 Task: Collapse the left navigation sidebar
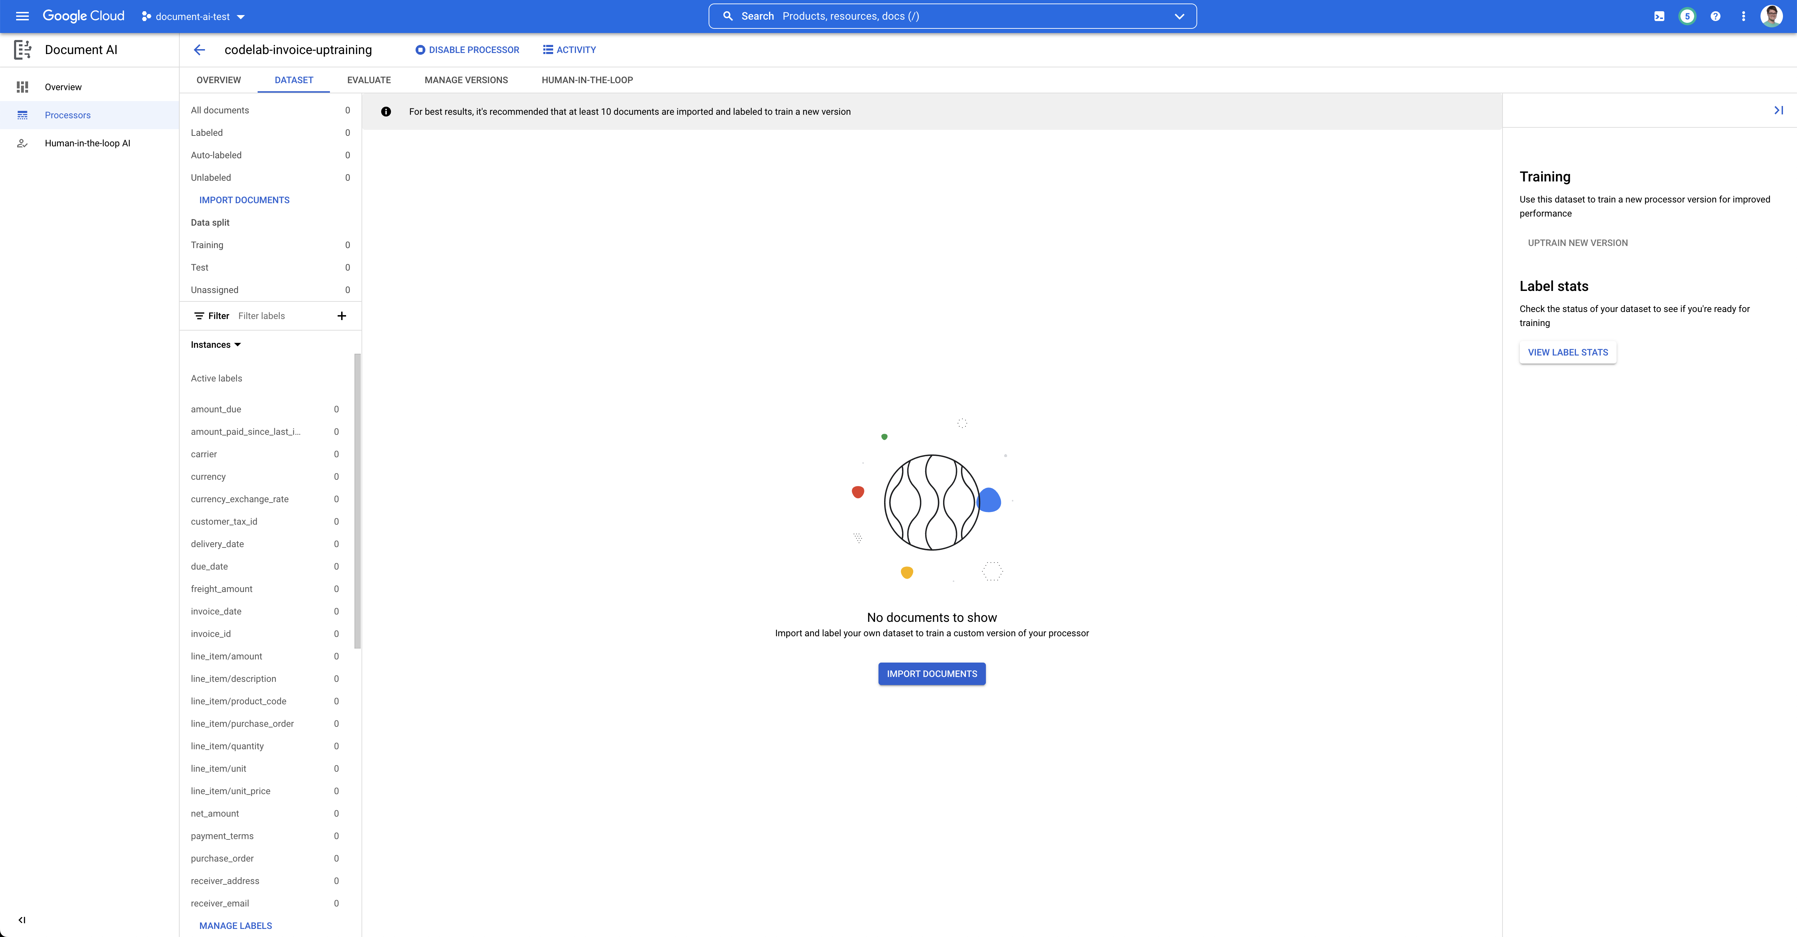pyautogui.click(x=22, y=919)
